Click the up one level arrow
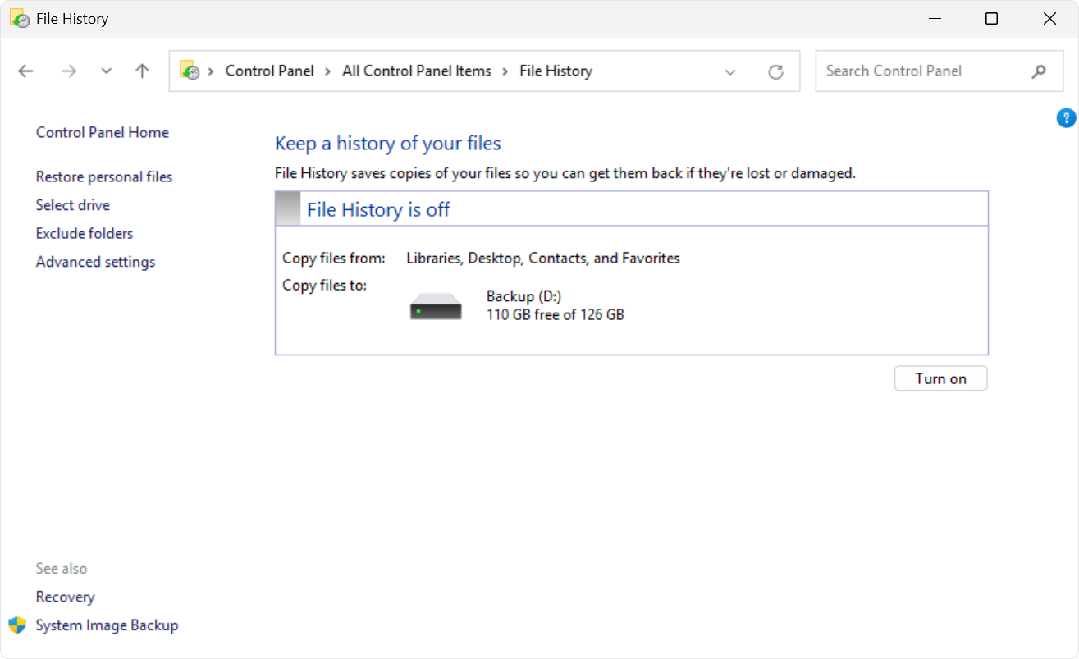This screenshot has height=659, width=1079. [x=141, y=71]
